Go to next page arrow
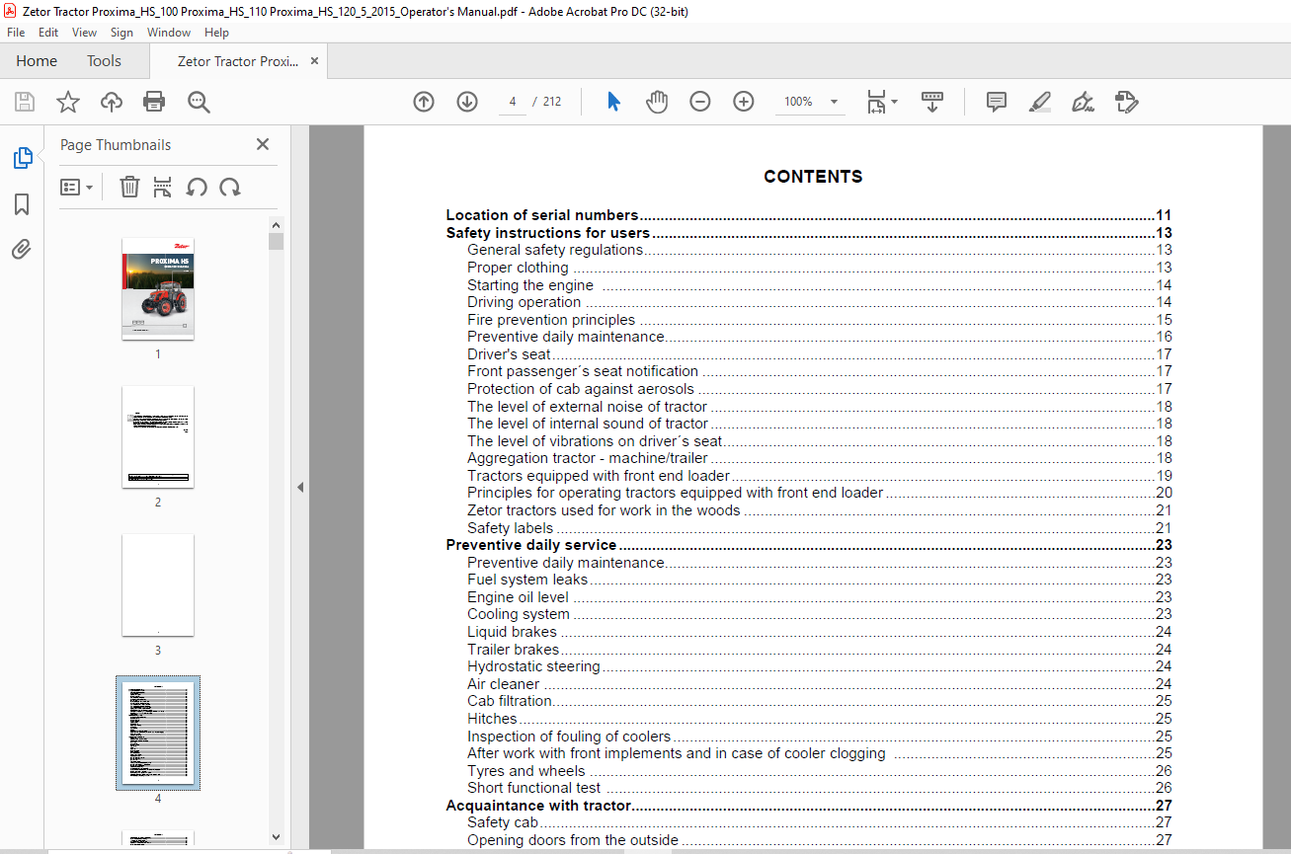 click(467, 102)
